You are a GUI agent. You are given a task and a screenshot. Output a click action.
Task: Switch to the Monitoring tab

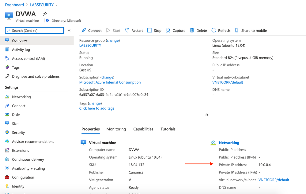(116, 129)
